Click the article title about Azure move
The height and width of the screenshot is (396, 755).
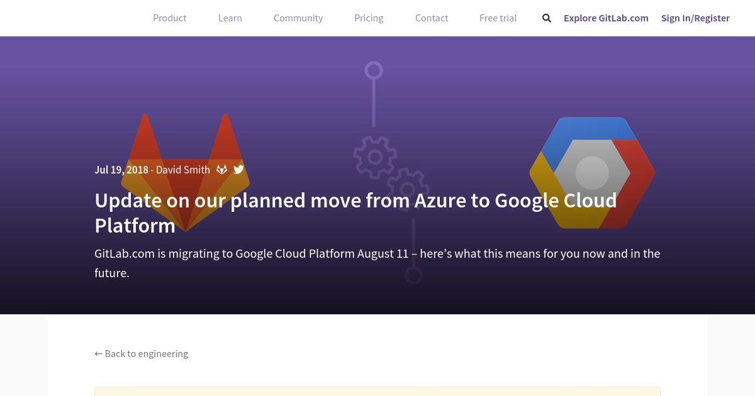pos(355,212)
